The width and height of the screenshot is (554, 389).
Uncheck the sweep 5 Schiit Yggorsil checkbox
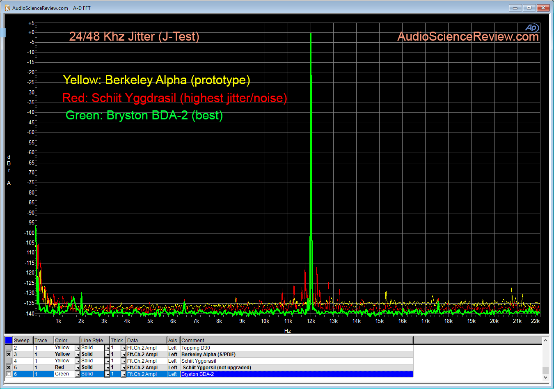coord(9,367)
